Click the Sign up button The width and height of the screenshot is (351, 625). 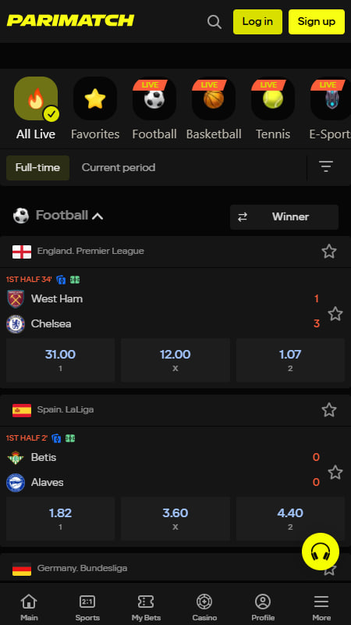pos(317,22)
